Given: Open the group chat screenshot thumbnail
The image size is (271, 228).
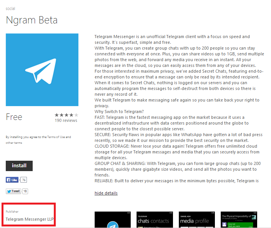Looking at the screenshot, I should [239, 220].
